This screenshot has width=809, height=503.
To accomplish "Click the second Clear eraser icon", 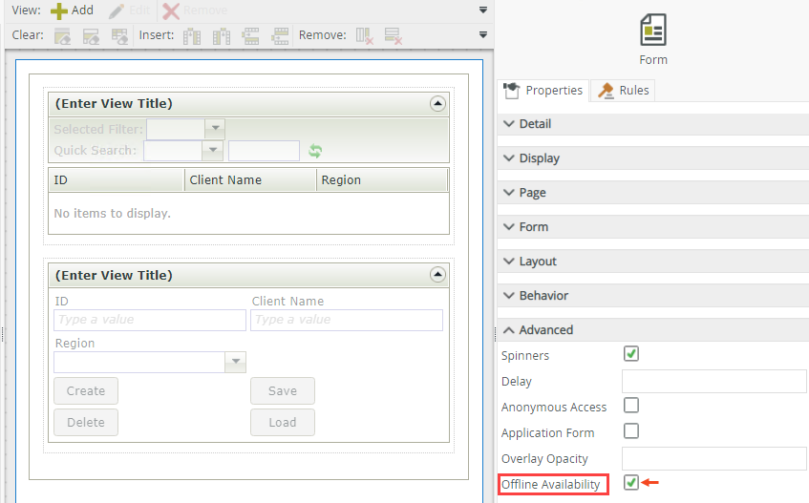I will click(92, 36).
